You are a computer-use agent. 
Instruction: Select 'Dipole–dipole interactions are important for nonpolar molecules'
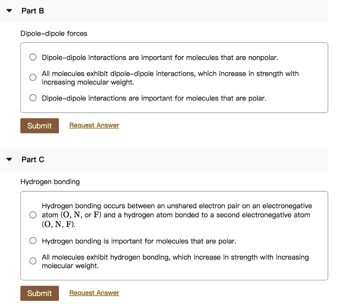[33, 57]
